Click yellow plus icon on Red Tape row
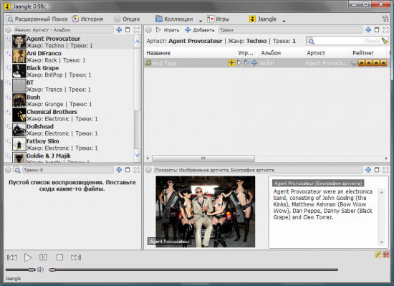Image resolution: width=394 pixels, height=286 pixels. (231, 63)
